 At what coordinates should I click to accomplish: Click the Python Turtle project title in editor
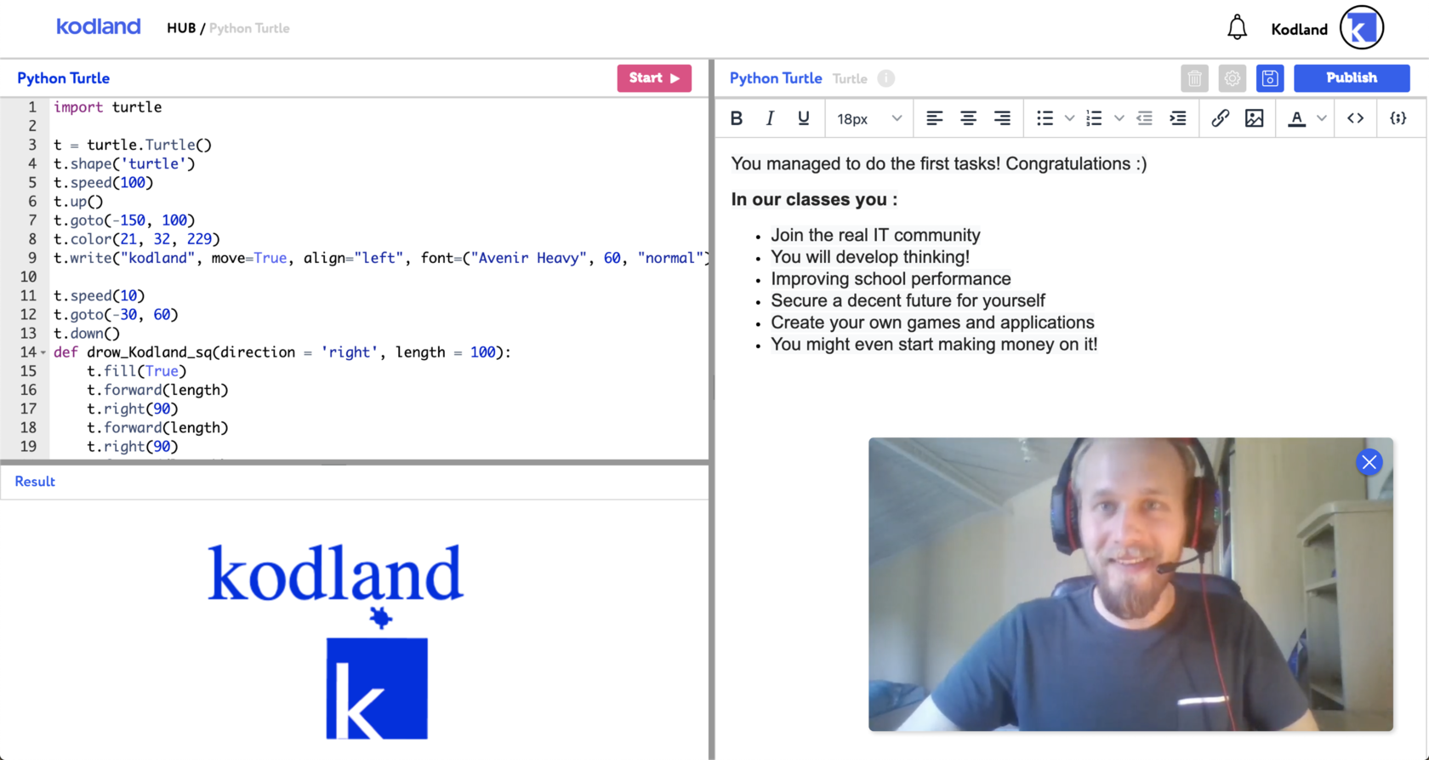coord(776,78)
